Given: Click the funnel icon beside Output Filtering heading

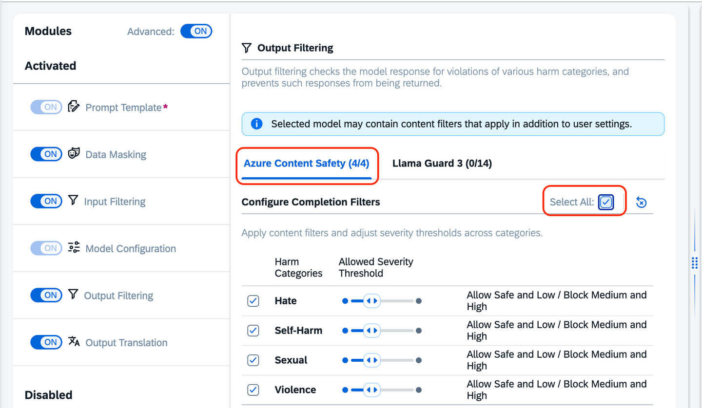Looking at the screenshot, I should click(x=247, y=48).
